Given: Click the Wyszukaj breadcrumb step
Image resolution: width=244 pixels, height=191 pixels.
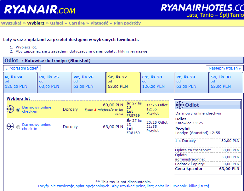Looking at the screenshot, I should tap(11, 23).
